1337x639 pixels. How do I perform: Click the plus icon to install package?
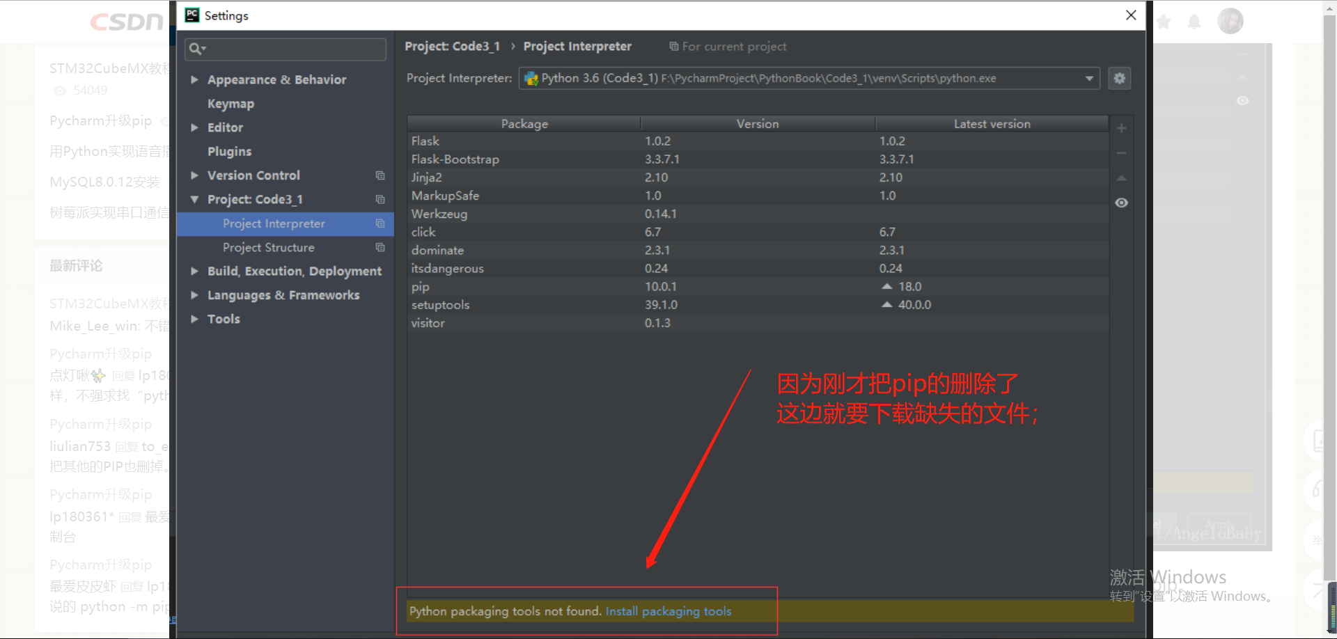point(1121,128)
